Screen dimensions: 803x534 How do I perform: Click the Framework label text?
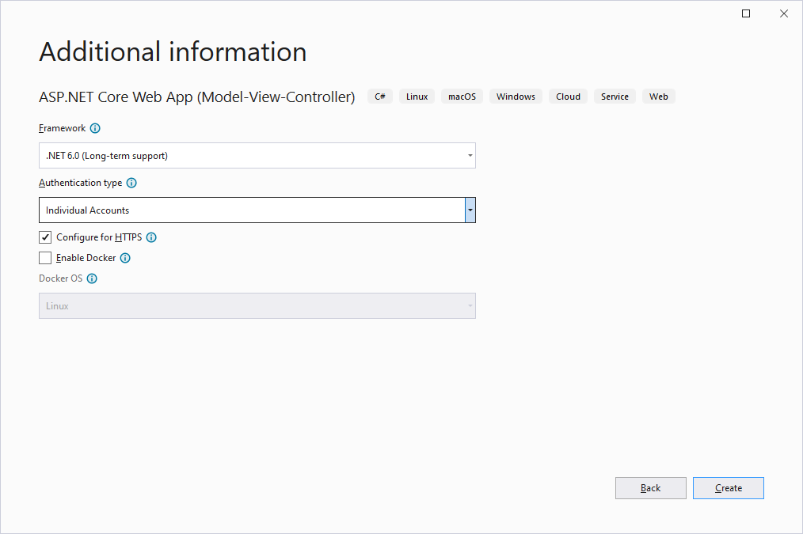(x=62, y=128)
